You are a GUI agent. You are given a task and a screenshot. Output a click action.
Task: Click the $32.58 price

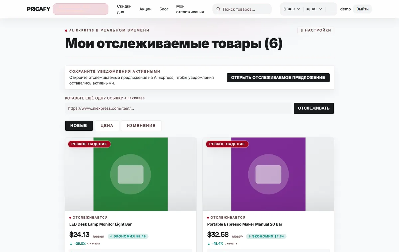click(218, 235)
